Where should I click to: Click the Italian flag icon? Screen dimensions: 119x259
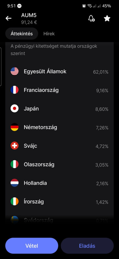15,164
